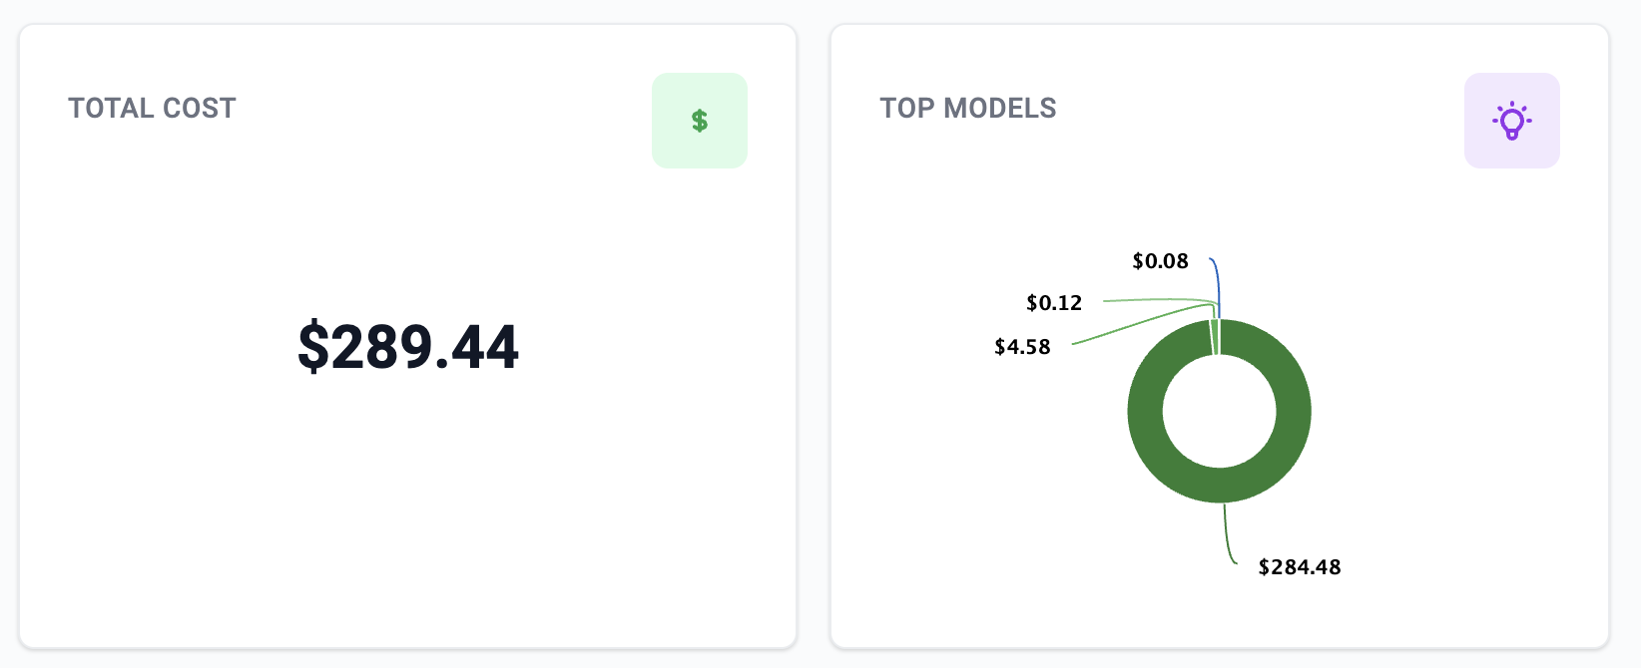Screen dimensions: 1641x668
Task: Click the $284.48 chart label
Action: pos(1299,567)
